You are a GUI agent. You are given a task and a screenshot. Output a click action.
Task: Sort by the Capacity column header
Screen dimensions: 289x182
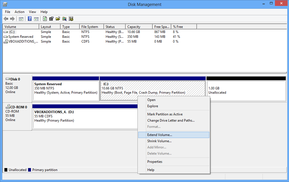click(134, 27)
